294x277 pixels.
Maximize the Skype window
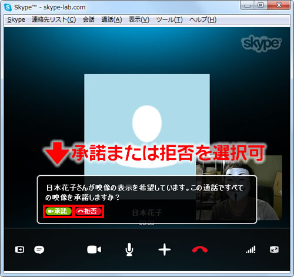pyautogui.click(x=260, y=5)
